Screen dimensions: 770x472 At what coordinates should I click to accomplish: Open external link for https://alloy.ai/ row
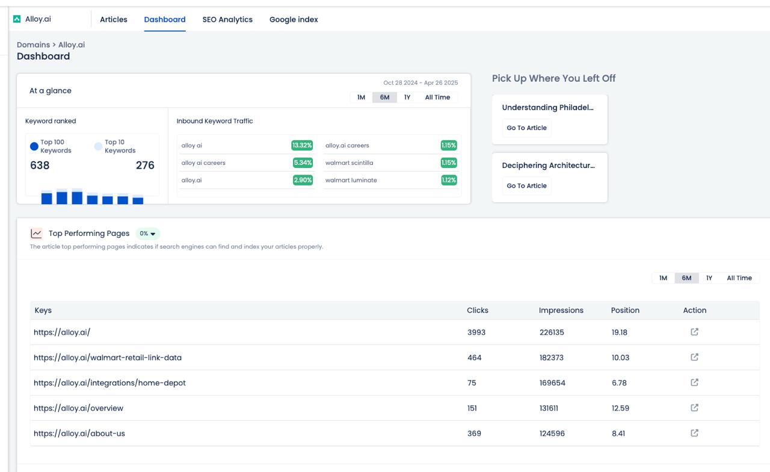694,332
